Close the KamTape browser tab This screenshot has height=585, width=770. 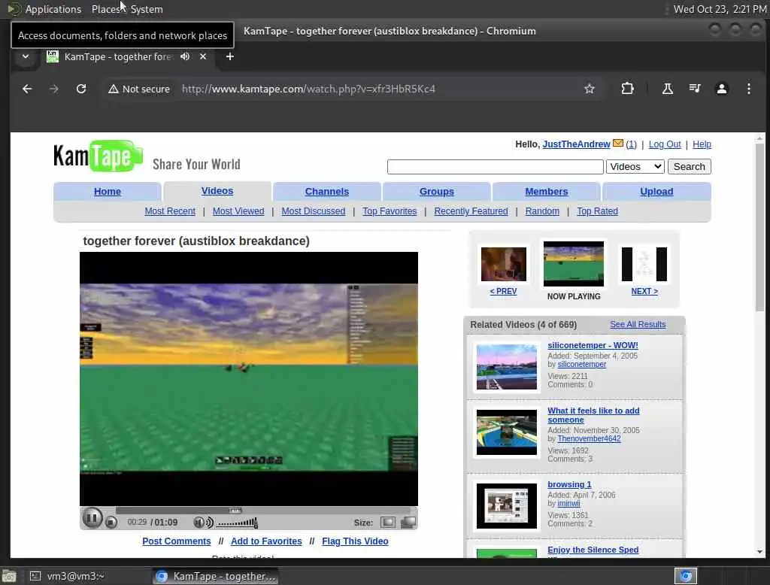coord(203,56)
